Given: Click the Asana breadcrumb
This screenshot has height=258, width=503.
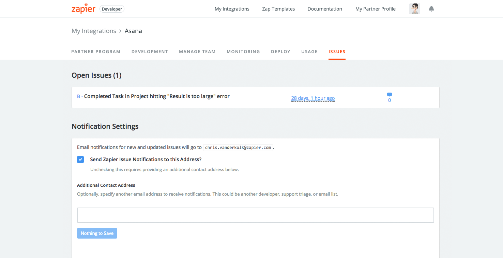Looking at the screenshot, I should pyautogui.click(x=133, y=31).
